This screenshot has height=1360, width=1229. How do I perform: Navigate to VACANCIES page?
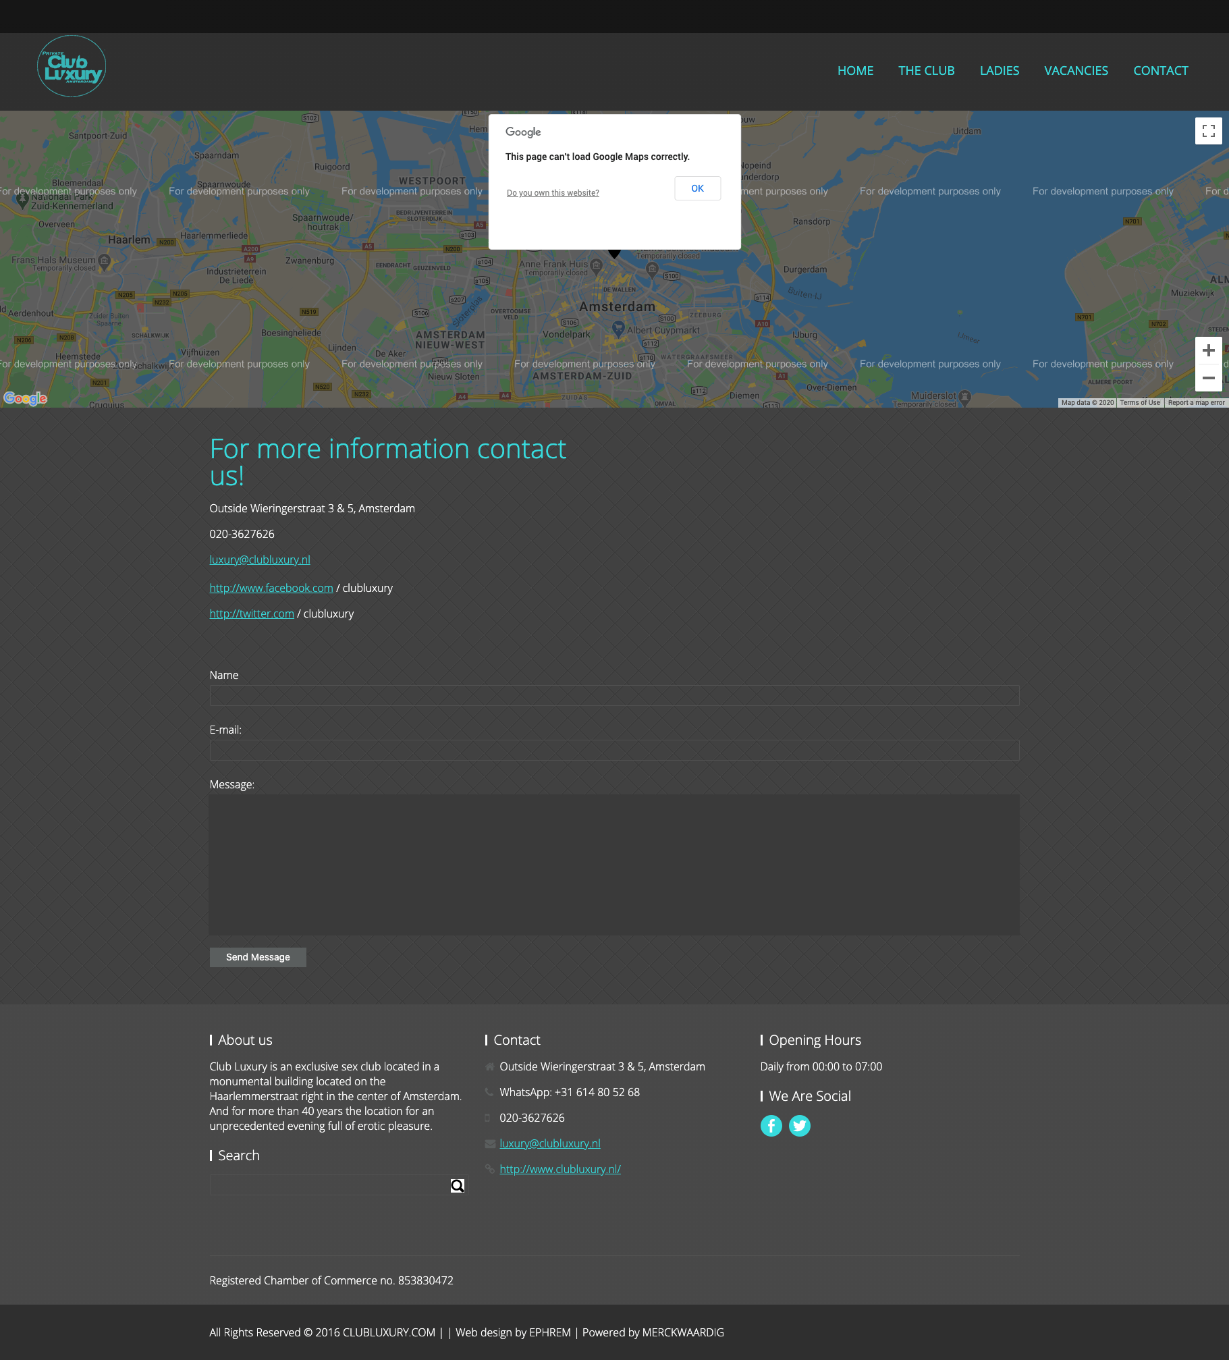click(x=1076, y=71)
